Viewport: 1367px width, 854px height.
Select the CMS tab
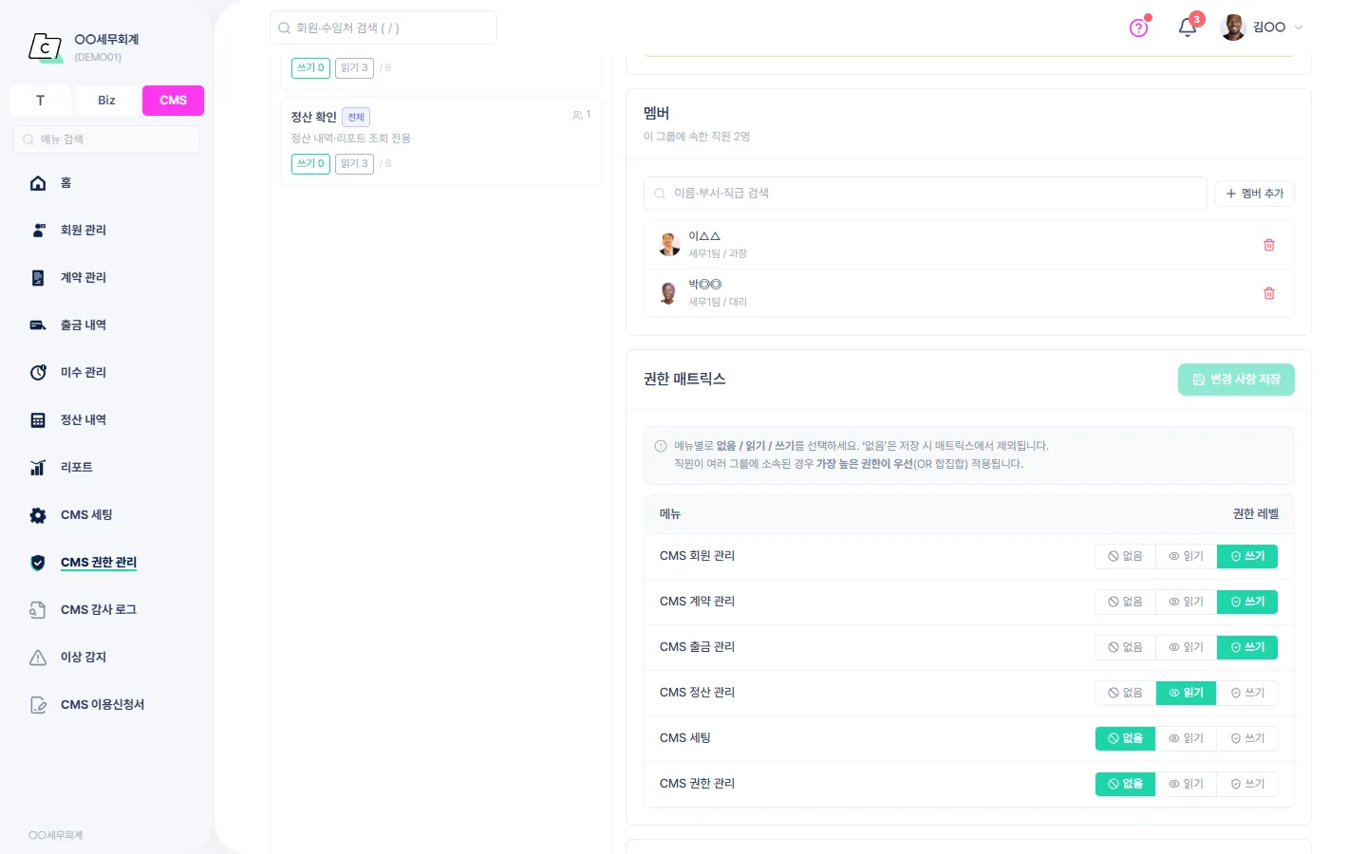pyautogui.click(x=173, y=101)
